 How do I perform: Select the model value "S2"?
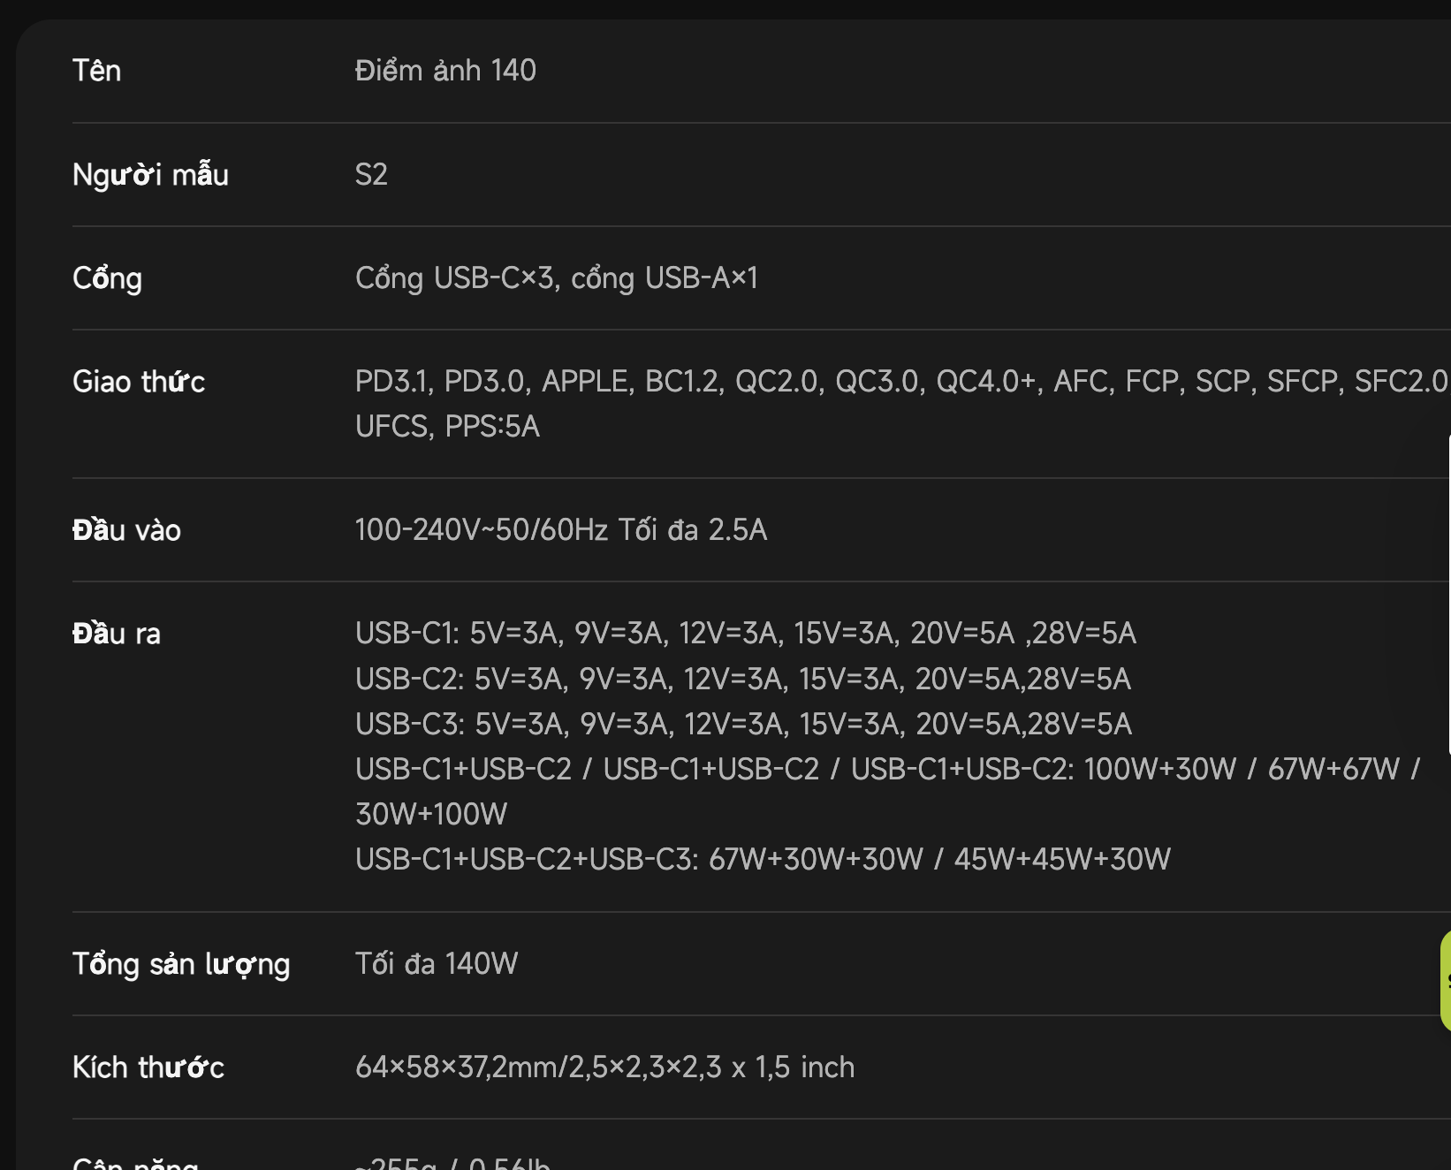point(371,175)
